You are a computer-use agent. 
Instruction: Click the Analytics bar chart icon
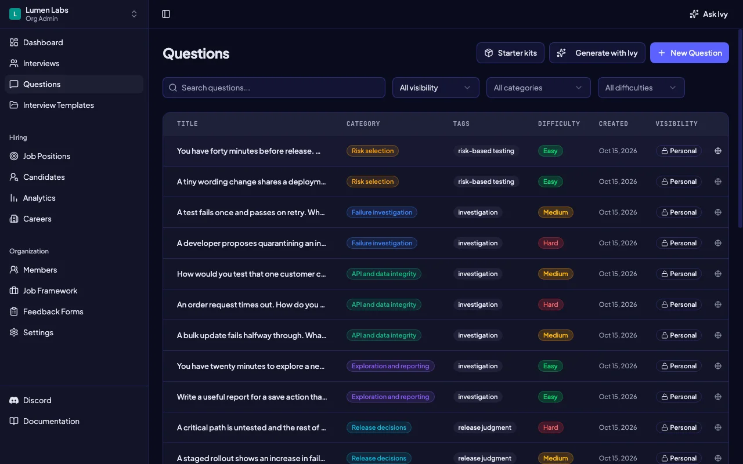tap(14, 198)
